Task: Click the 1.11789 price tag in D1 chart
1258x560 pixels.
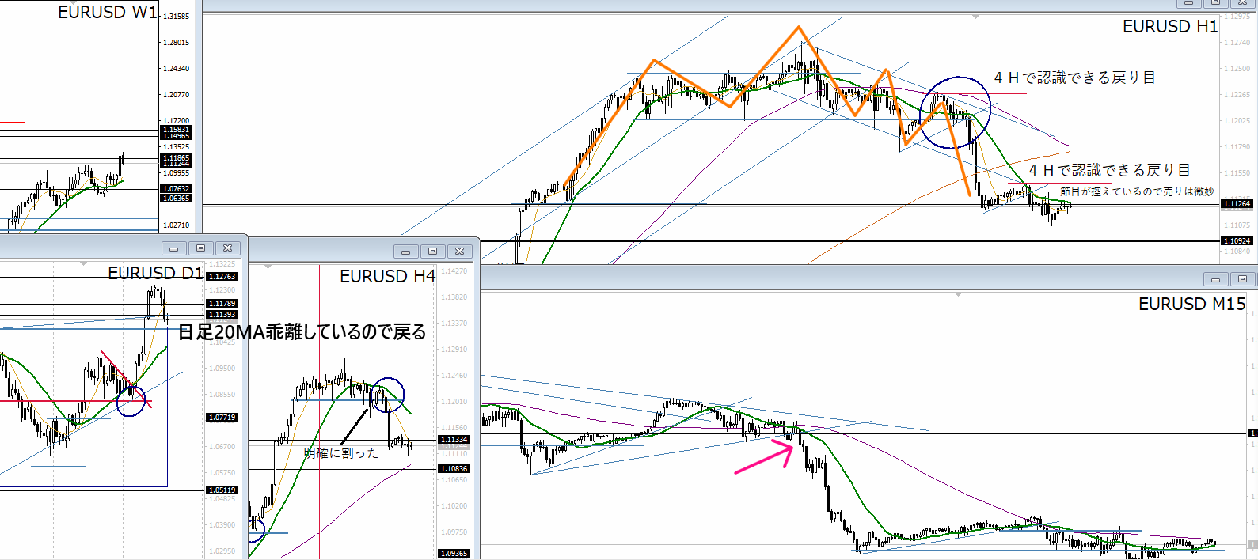Action: coord(222,304)
